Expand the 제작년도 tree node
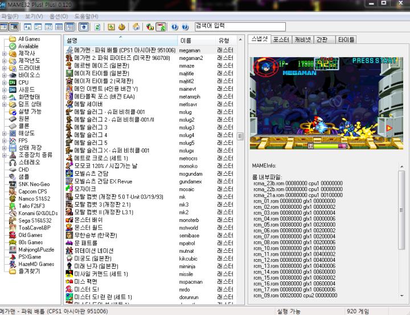The width and height of the screenshot is (410, 315). point(4,61)
